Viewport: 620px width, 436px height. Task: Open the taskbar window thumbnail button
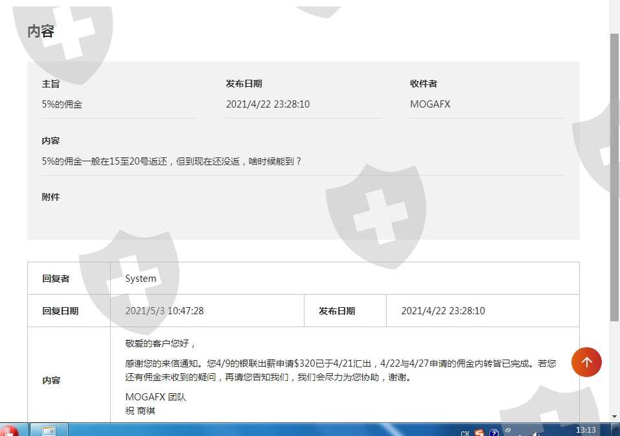(49, 430)
